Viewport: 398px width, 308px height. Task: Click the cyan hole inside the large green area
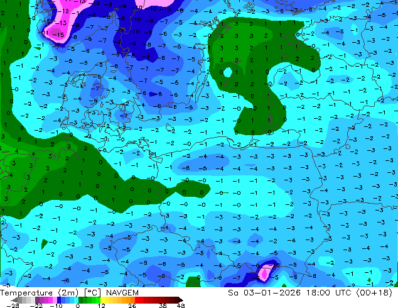tap(227, 72)
